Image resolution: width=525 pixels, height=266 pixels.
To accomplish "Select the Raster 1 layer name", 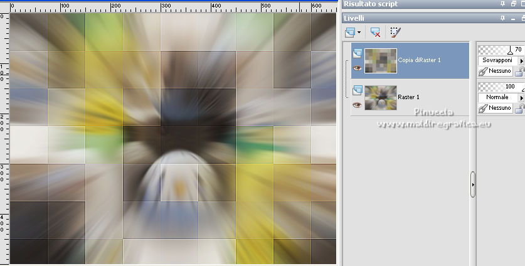I will coord(408,97).
